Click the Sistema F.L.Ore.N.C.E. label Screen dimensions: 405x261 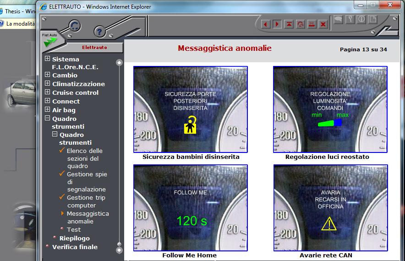[75, 63]
